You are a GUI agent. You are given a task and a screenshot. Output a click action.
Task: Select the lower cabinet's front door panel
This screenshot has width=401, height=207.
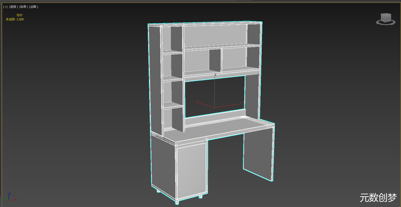[191, 171]
